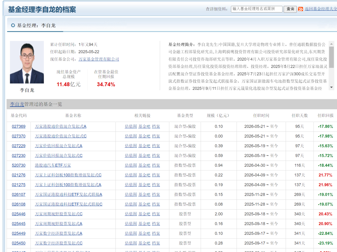Click the 任职天数 column header

(x=300, y=116)
